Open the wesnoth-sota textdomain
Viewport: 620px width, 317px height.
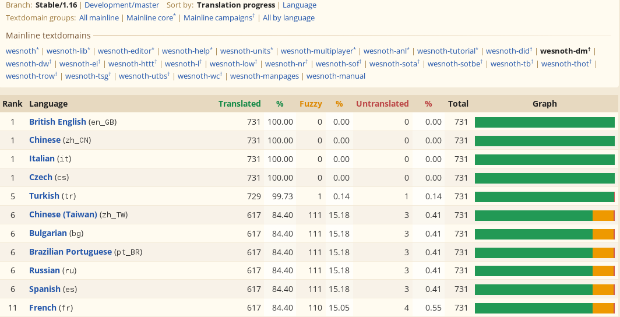[x=394, y=64]
